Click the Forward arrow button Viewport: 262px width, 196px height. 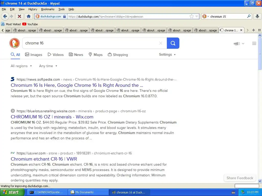point(11,16)
